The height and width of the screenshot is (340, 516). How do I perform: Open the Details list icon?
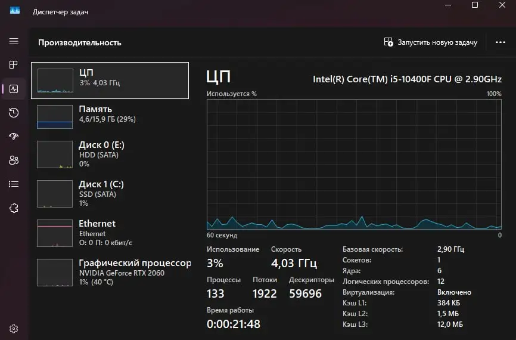(x=14, y=184)
